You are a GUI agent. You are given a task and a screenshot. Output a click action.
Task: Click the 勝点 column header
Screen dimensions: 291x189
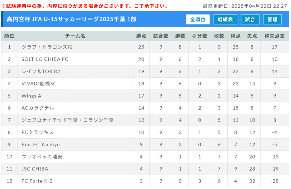coord(141,36)
